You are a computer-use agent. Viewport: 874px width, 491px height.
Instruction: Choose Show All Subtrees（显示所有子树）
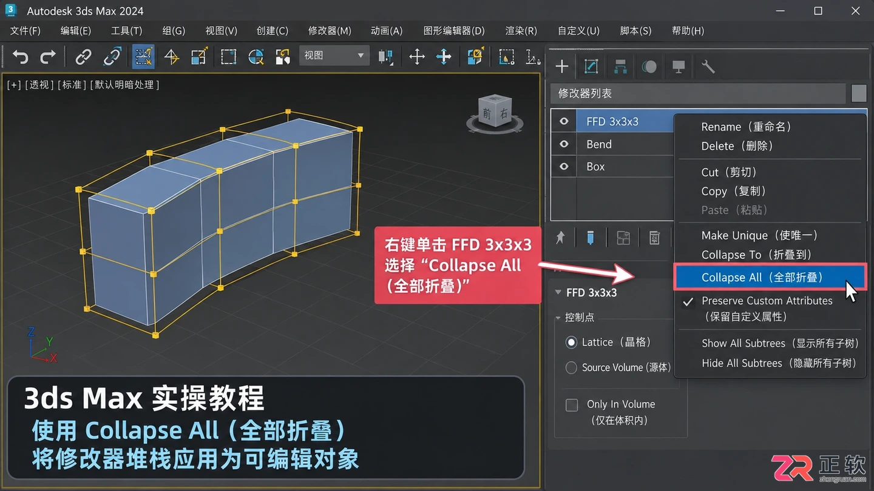coord(770,343)
